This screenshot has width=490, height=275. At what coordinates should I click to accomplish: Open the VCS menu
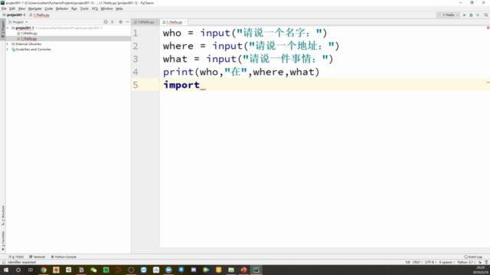click(95, 8)
